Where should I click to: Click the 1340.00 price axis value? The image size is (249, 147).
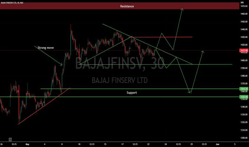click(x=244, y=107)
